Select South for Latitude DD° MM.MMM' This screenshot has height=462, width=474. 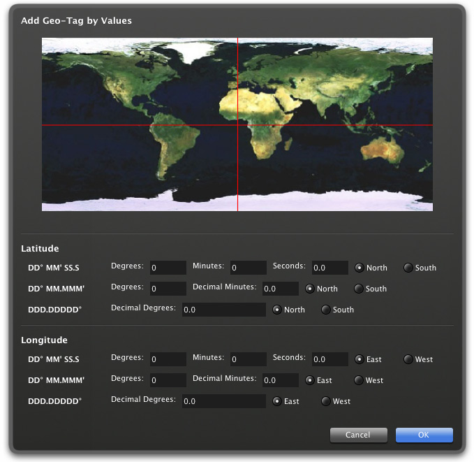pyautogui.click(x=359, y=289)
